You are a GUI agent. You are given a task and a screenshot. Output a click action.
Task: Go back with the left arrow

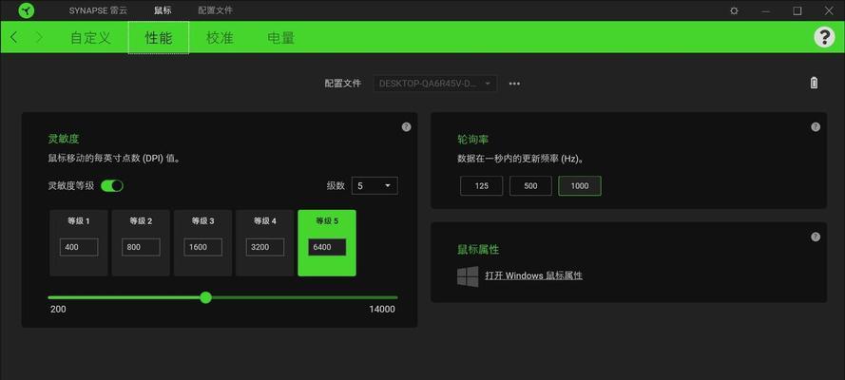click(14, 38)
